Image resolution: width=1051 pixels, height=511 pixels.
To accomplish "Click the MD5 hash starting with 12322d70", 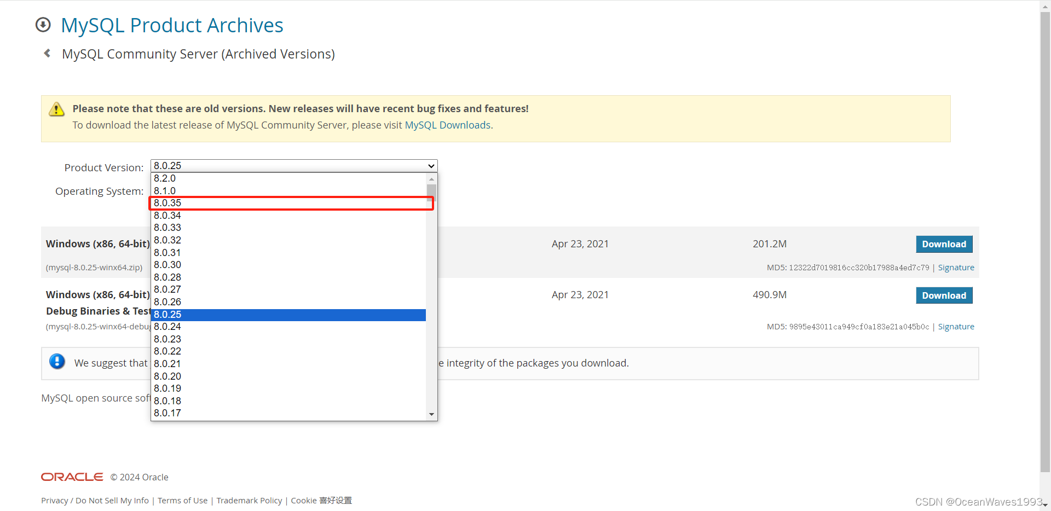I will pyautogui.click(x=859, y=268).
